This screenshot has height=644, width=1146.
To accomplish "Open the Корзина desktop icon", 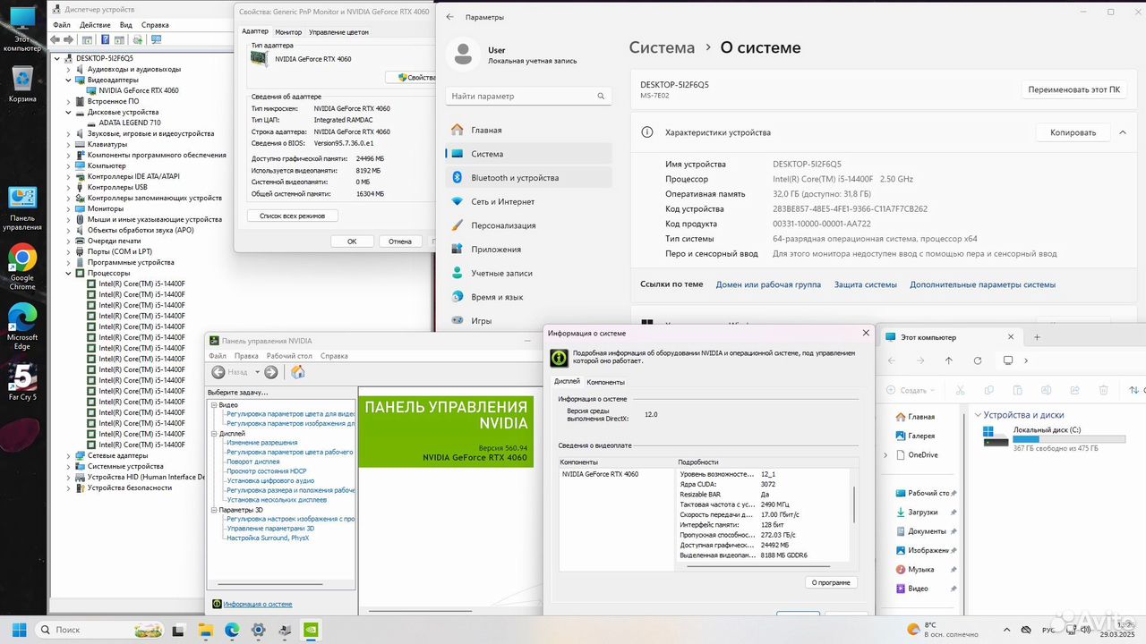I will point(22,84).
